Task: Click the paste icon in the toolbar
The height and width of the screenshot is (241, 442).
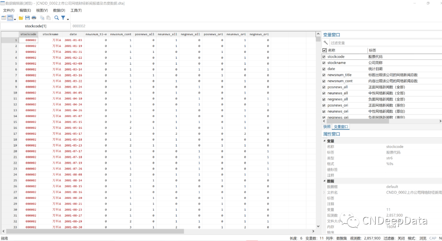Action: point(48,18)
